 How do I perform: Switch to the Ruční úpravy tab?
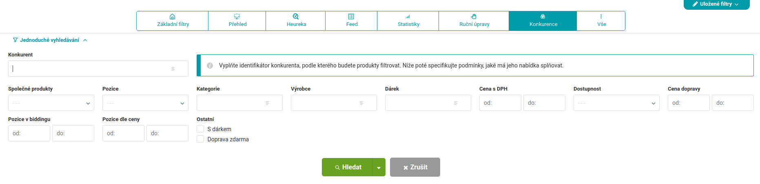[474, 21]
